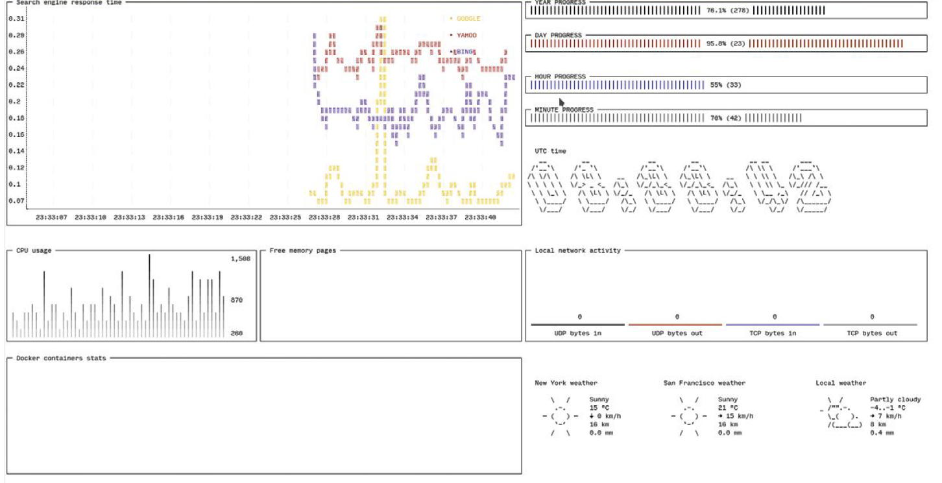Focus the Local network activity title
This screenshot has width=942, height=483.
click(577, 250)
